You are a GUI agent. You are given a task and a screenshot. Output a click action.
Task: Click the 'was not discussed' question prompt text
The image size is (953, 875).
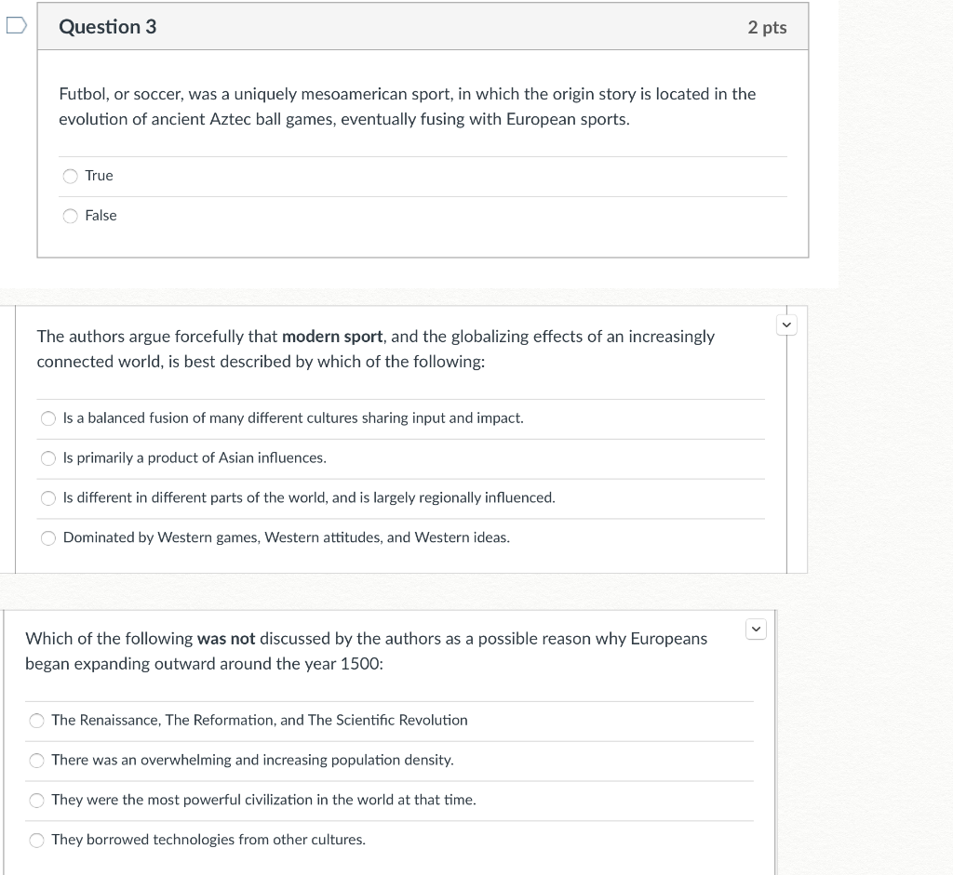[x=366, y=651]
